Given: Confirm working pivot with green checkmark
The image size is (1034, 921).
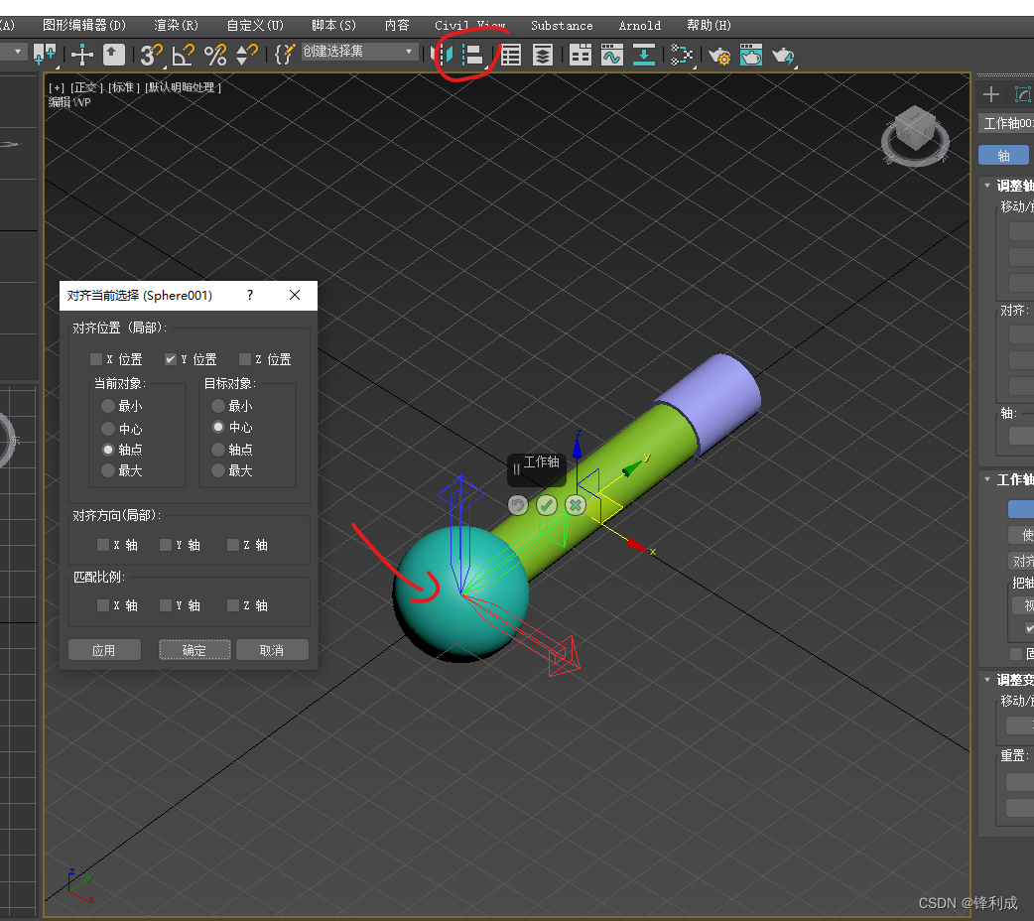Looking at the screenshot, I should pyautogui.click(x=546, y=505).
